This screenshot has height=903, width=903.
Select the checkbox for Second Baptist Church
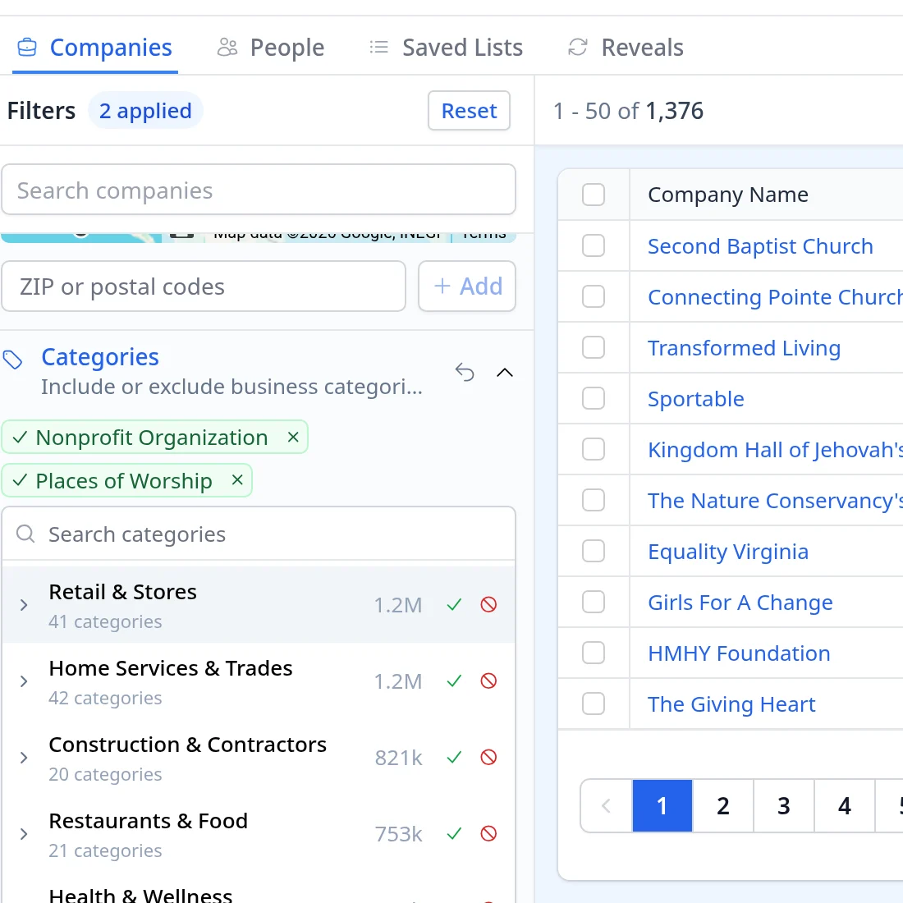(594, 246)
